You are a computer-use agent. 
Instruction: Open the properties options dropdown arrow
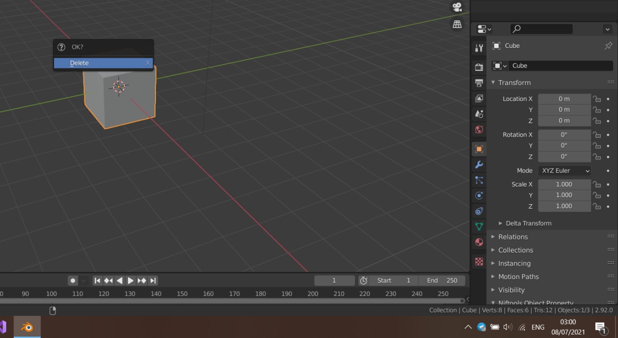pyautogui.click(x=608, y=29)
